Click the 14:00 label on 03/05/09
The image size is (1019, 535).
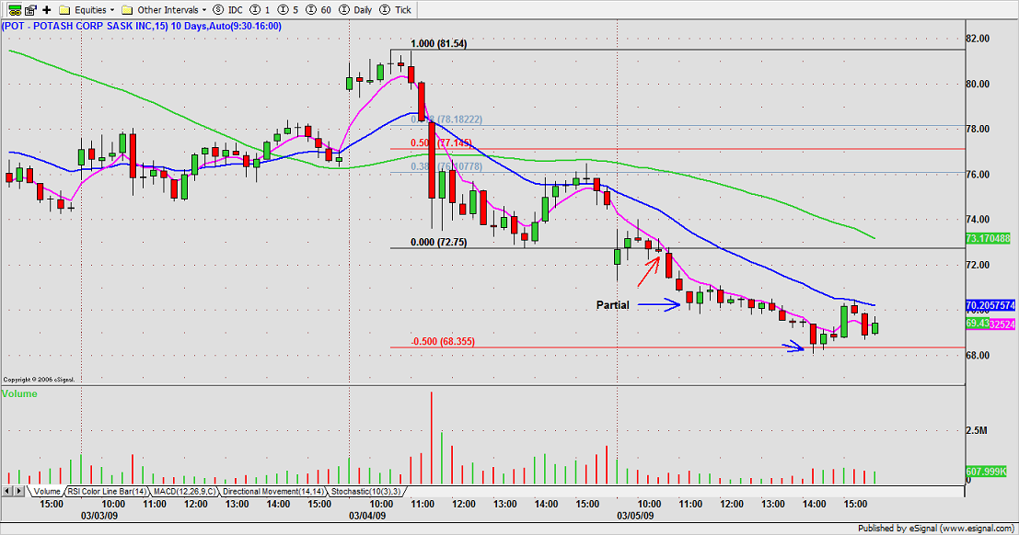point(815,504)
